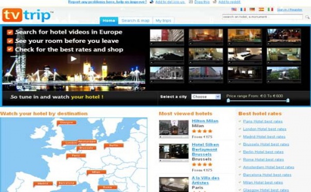Click the London tag on the map

coord(70,143)
